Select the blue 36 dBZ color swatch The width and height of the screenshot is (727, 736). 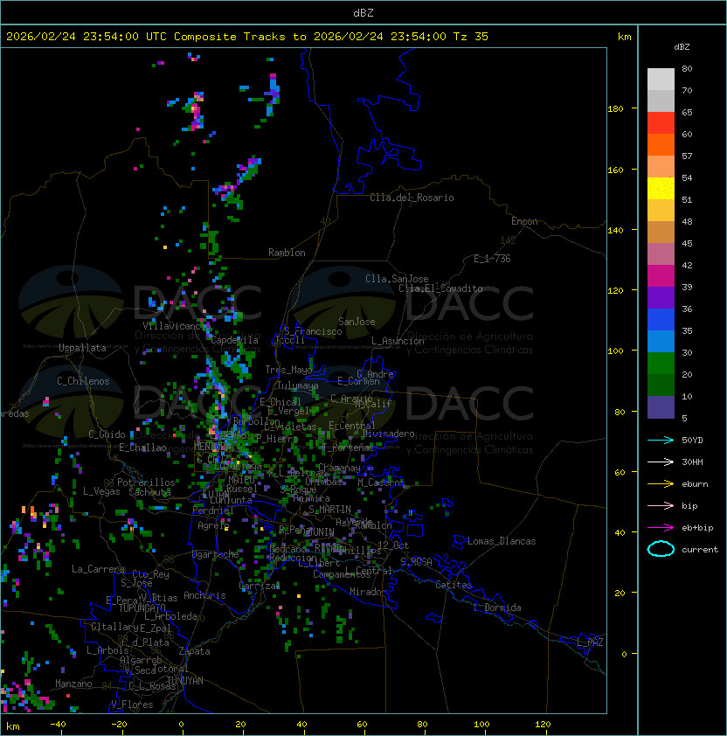(x=661, y=320)
